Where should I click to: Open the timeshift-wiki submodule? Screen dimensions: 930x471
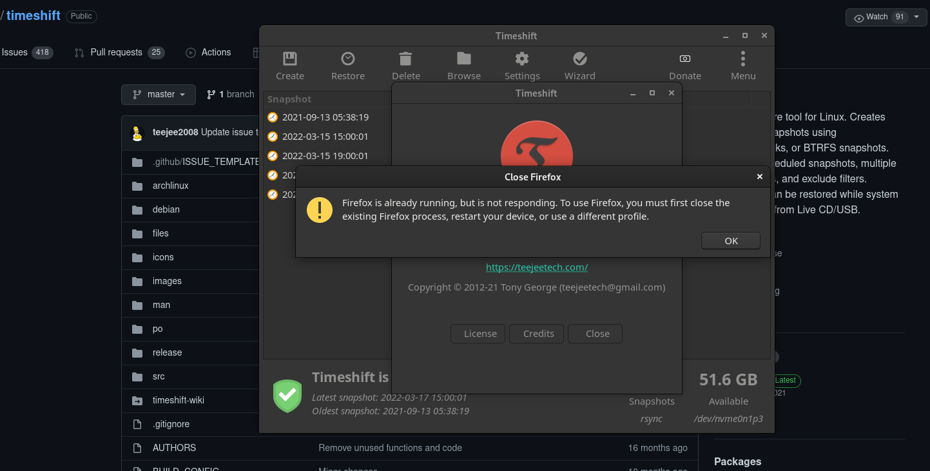tap(179, 400)
